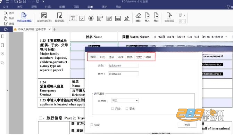Open the 常规 properties tab

click(93, 57)
